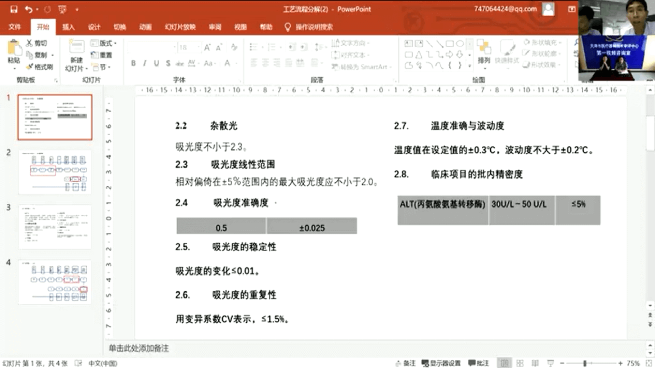Expand the Section (节) dropdown

103,67
